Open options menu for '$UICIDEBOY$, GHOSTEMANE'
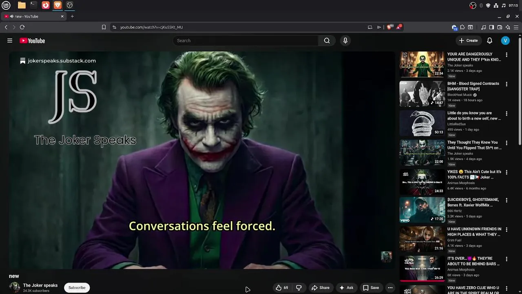Screen dimensions: 522x294 (507, 200)
